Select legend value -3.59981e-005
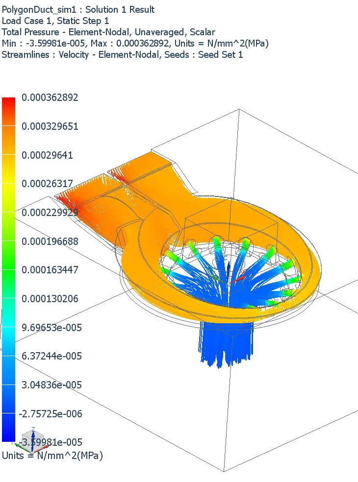 [51, 442]
